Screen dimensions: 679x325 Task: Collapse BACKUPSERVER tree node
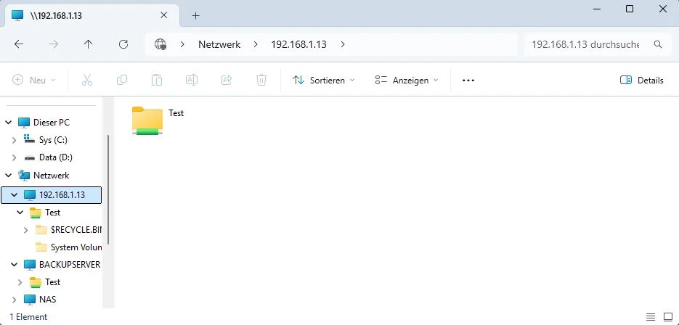15,264
